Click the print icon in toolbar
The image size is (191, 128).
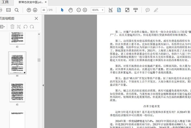point(1,10)
